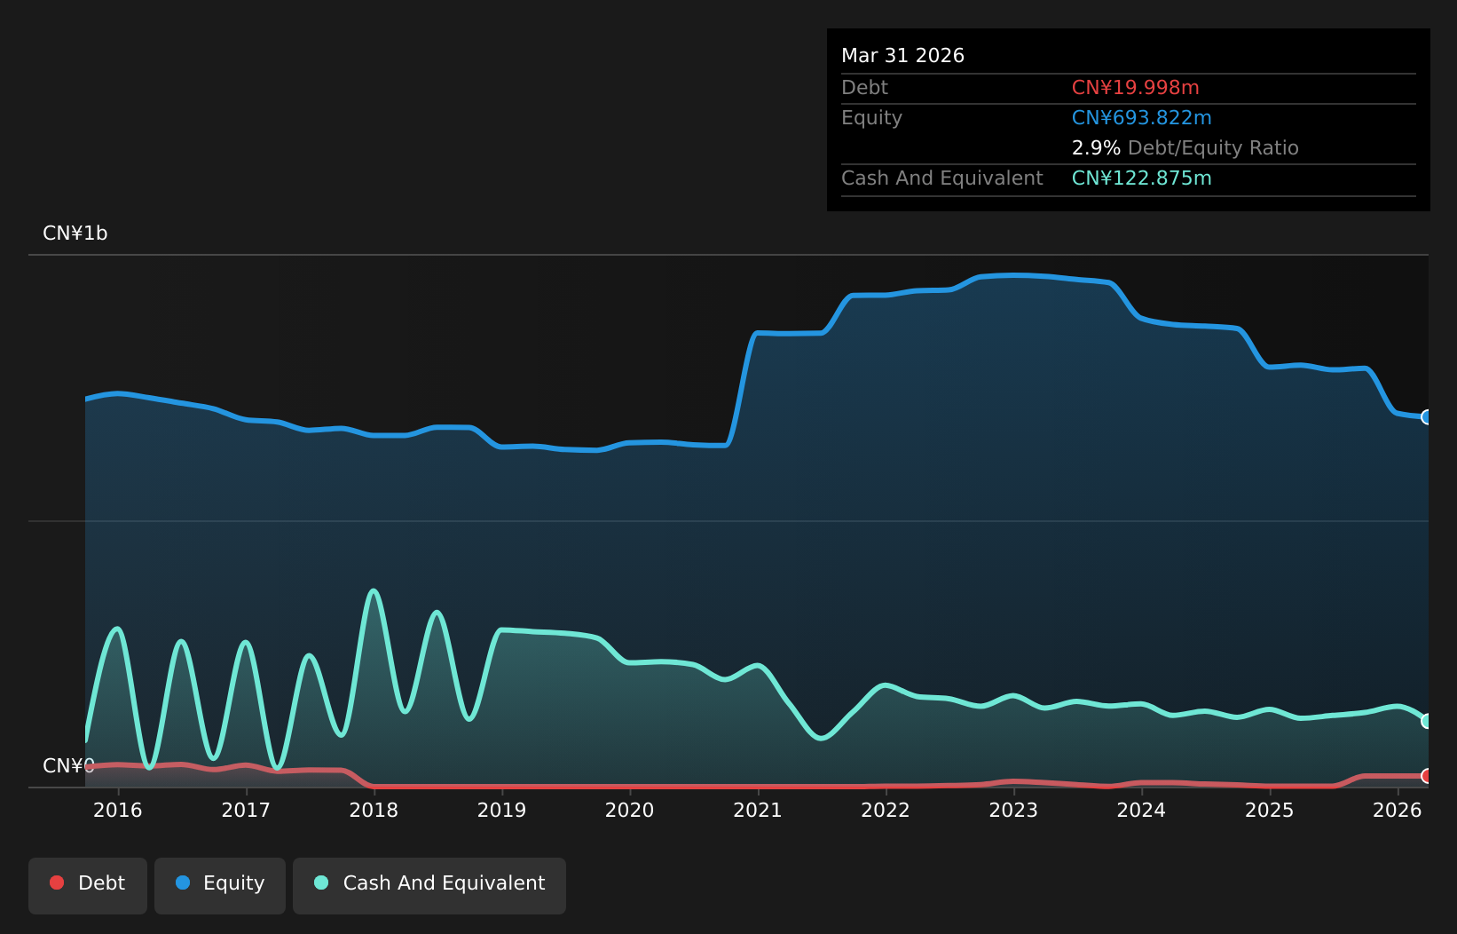Click the 2018 x-axis label
The width and height of the screenshot is (1457, 934).
(374, 810)
